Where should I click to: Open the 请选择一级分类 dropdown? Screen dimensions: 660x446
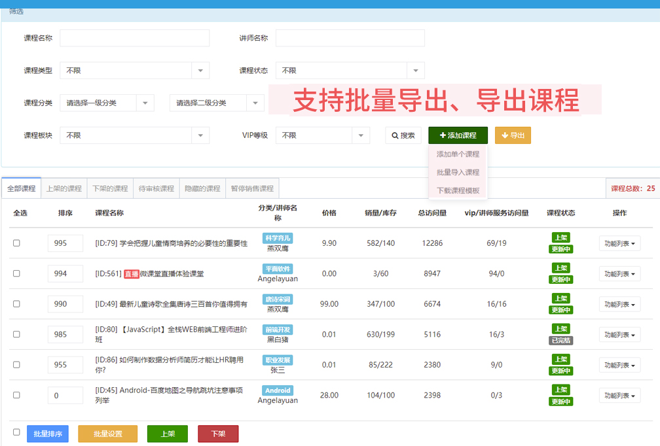click(x=107, y=103)
